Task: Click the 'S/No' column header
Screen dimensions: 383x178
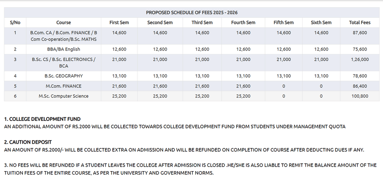Action: pos(15,22)
